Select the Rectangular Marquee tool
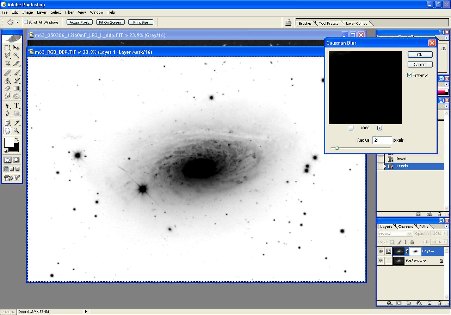Screen dimensions: 451x315 7,48
